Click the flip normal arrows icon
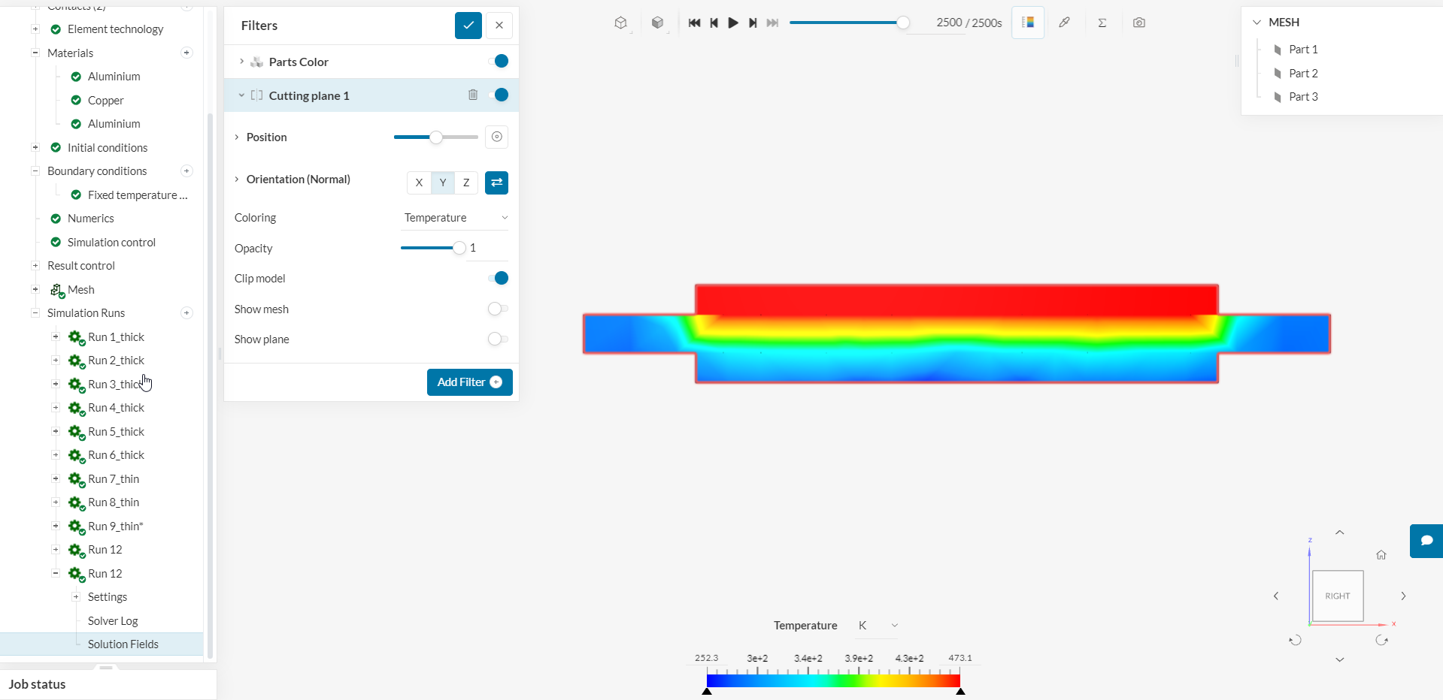 [496, 183]
